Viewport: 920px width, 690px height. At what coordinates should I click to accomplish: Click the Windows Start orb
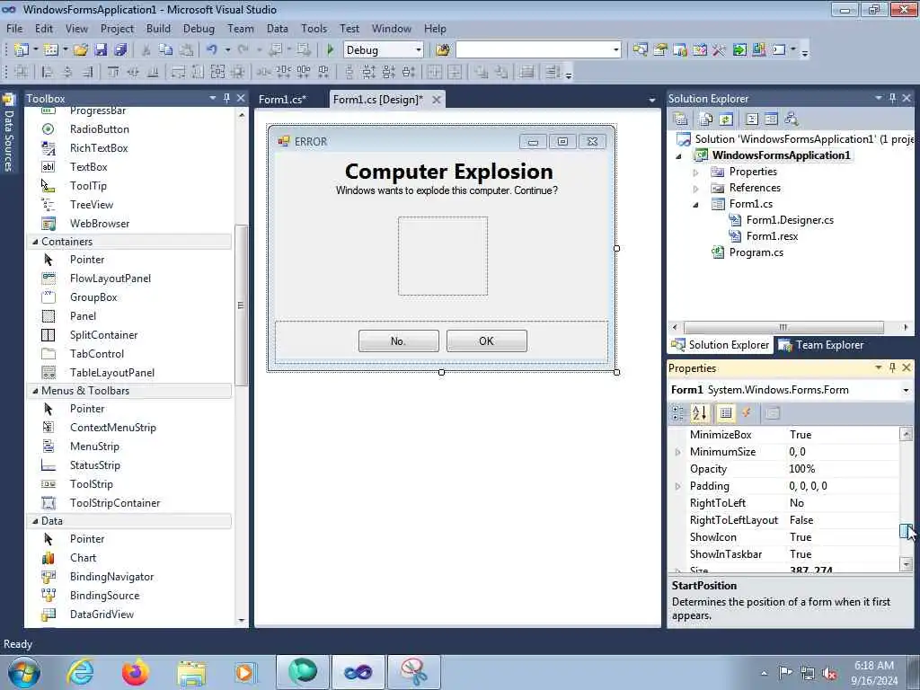pyautogui.click(x=24, y=672)
